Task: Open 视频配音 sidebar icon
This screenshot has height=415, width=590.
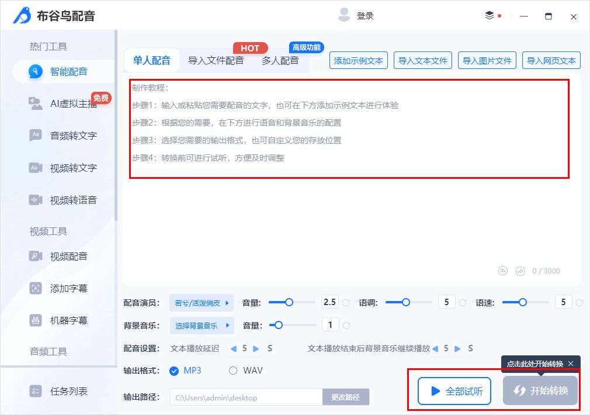Action: pos(36,256)
